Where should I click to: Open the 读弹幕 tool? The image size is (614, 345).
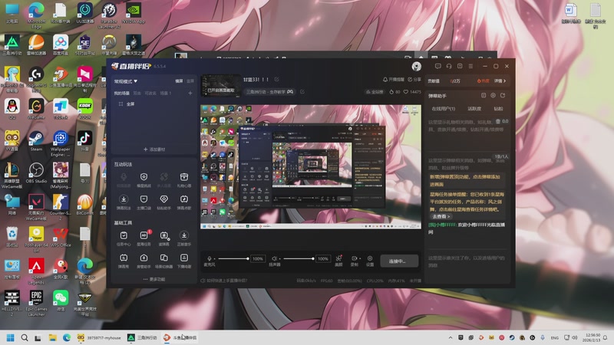point(163,238)
